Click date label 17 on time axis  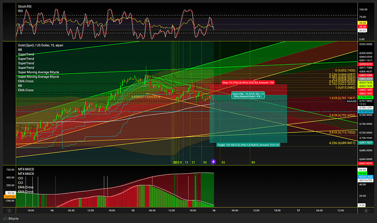pos(298,210)
